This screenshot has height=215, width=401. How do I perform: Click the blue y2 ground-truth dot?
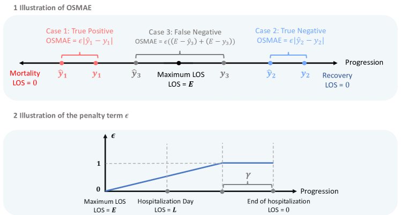pyautogui.click(x=305, y=63)
